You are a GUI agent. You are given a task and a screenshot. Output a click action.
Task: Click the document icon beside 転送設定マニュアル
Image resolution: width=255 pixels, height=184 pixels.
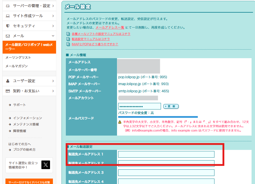[68, 39]
